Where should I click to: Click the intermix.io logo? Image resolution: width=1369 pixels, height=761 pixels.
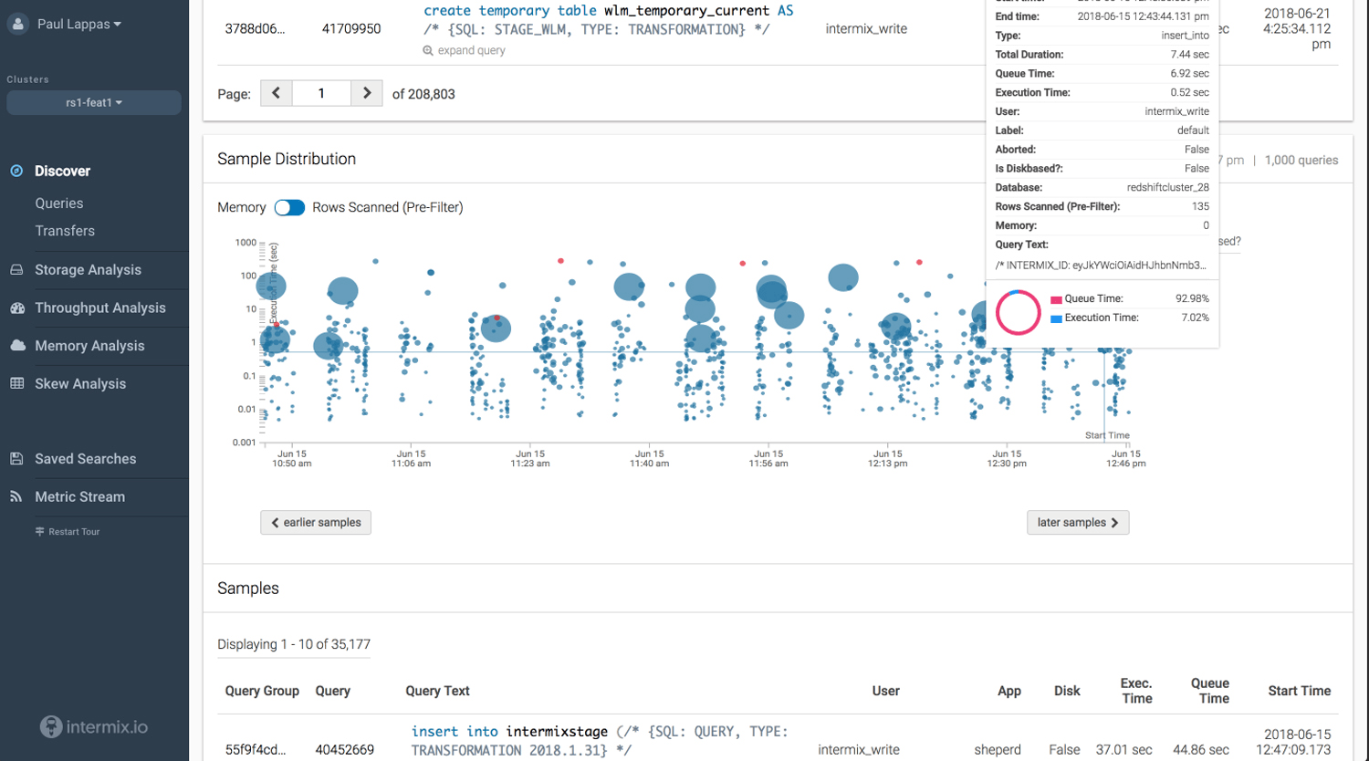click(x=94, y=727)
